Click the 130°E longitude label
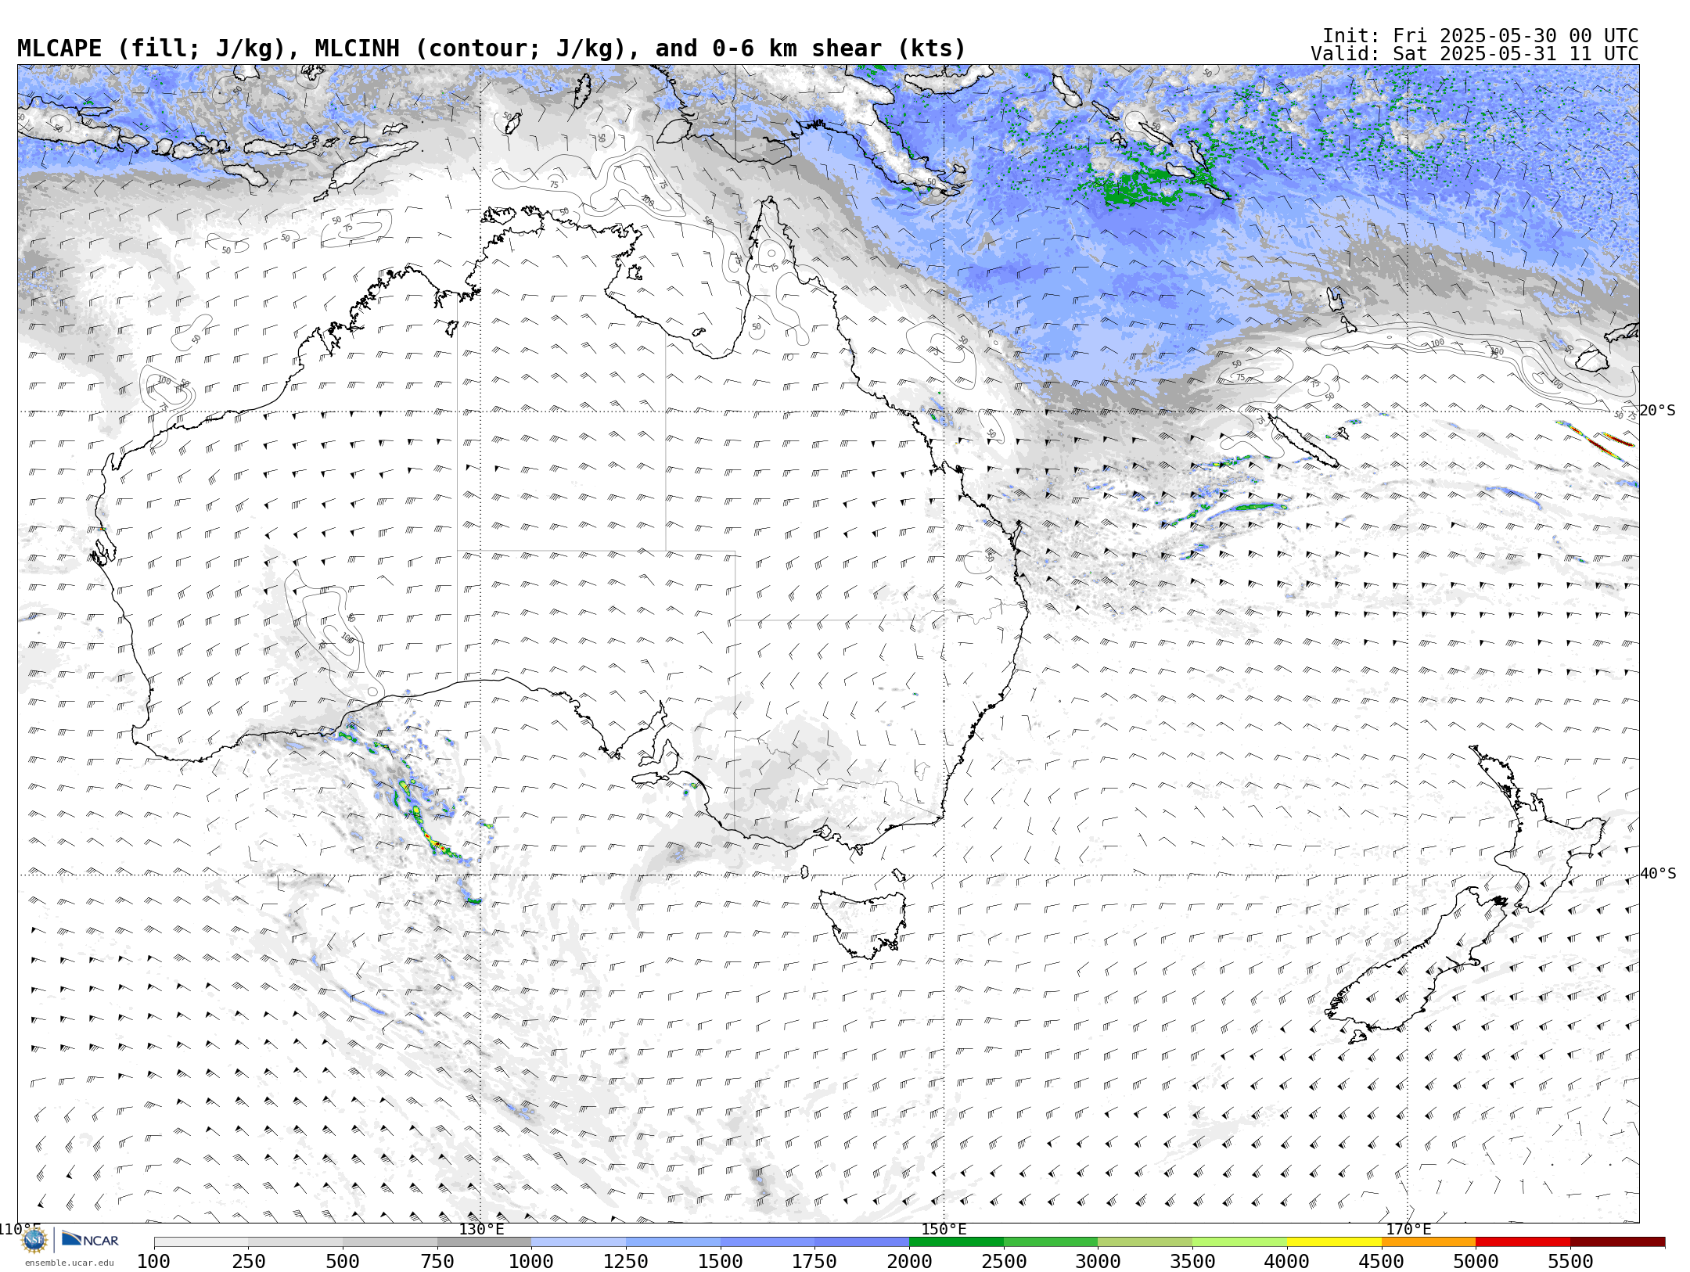Viewport: 1690px width, 1272px height. pos(481,1229)
